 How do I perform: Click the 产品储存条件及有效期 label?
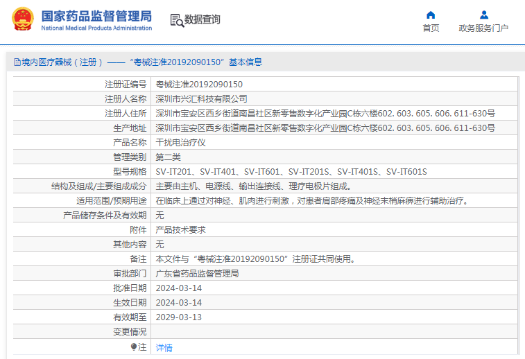(x=105, y=215)
